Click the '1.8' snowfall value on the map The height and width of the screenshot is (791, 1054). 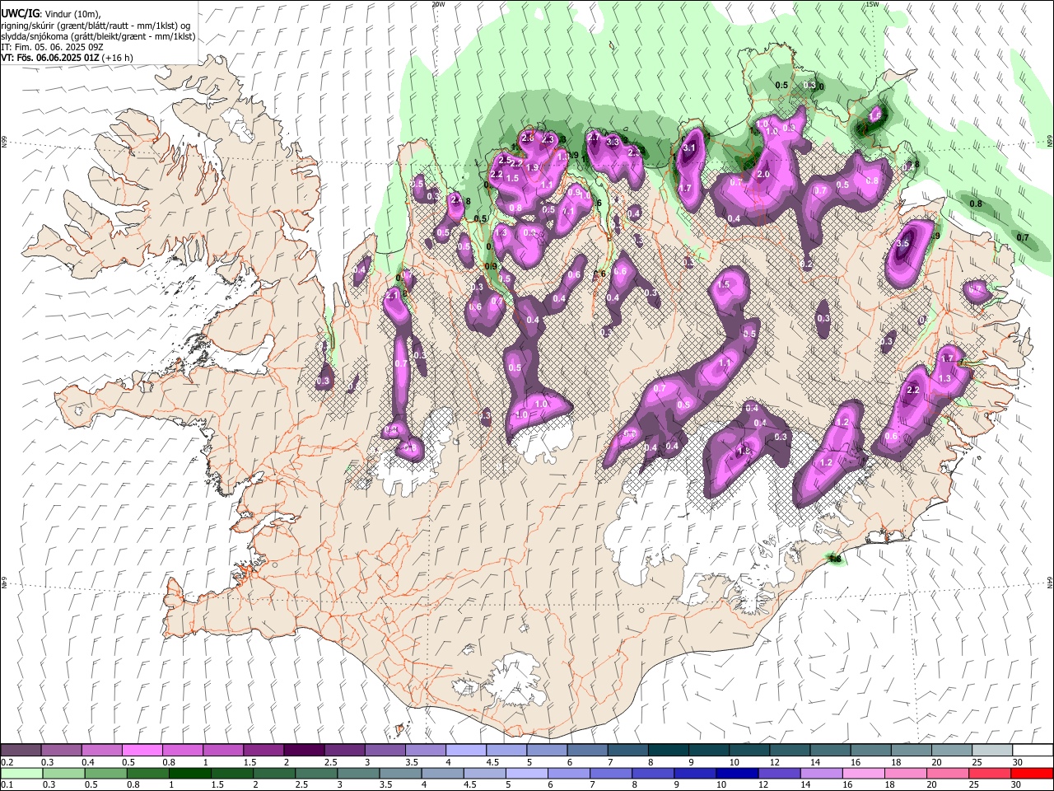click(744, 452)
